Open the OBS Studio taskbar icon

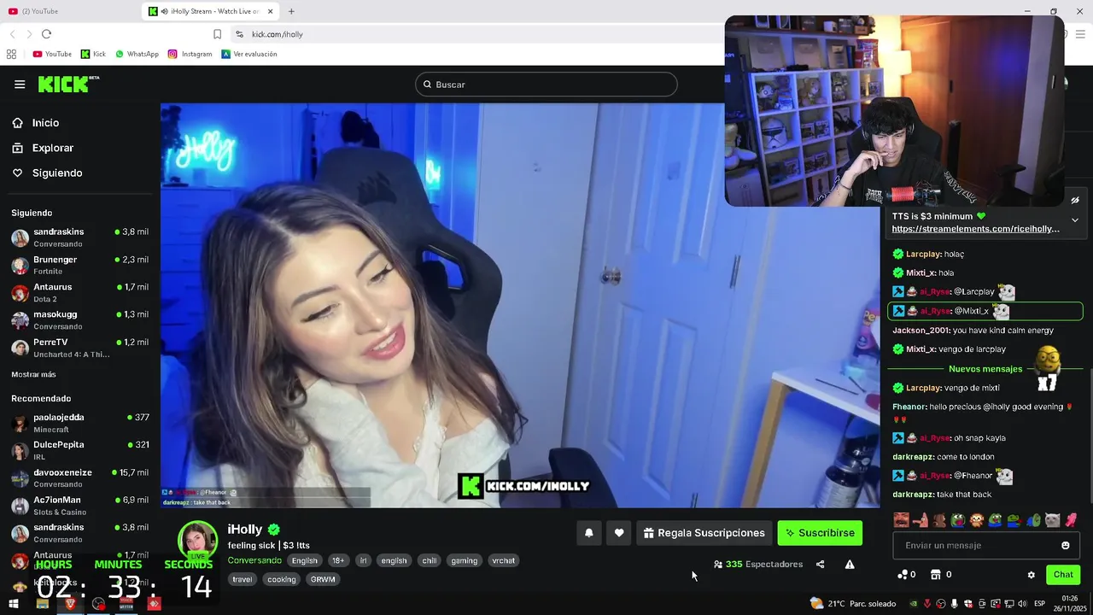point(98,604)
